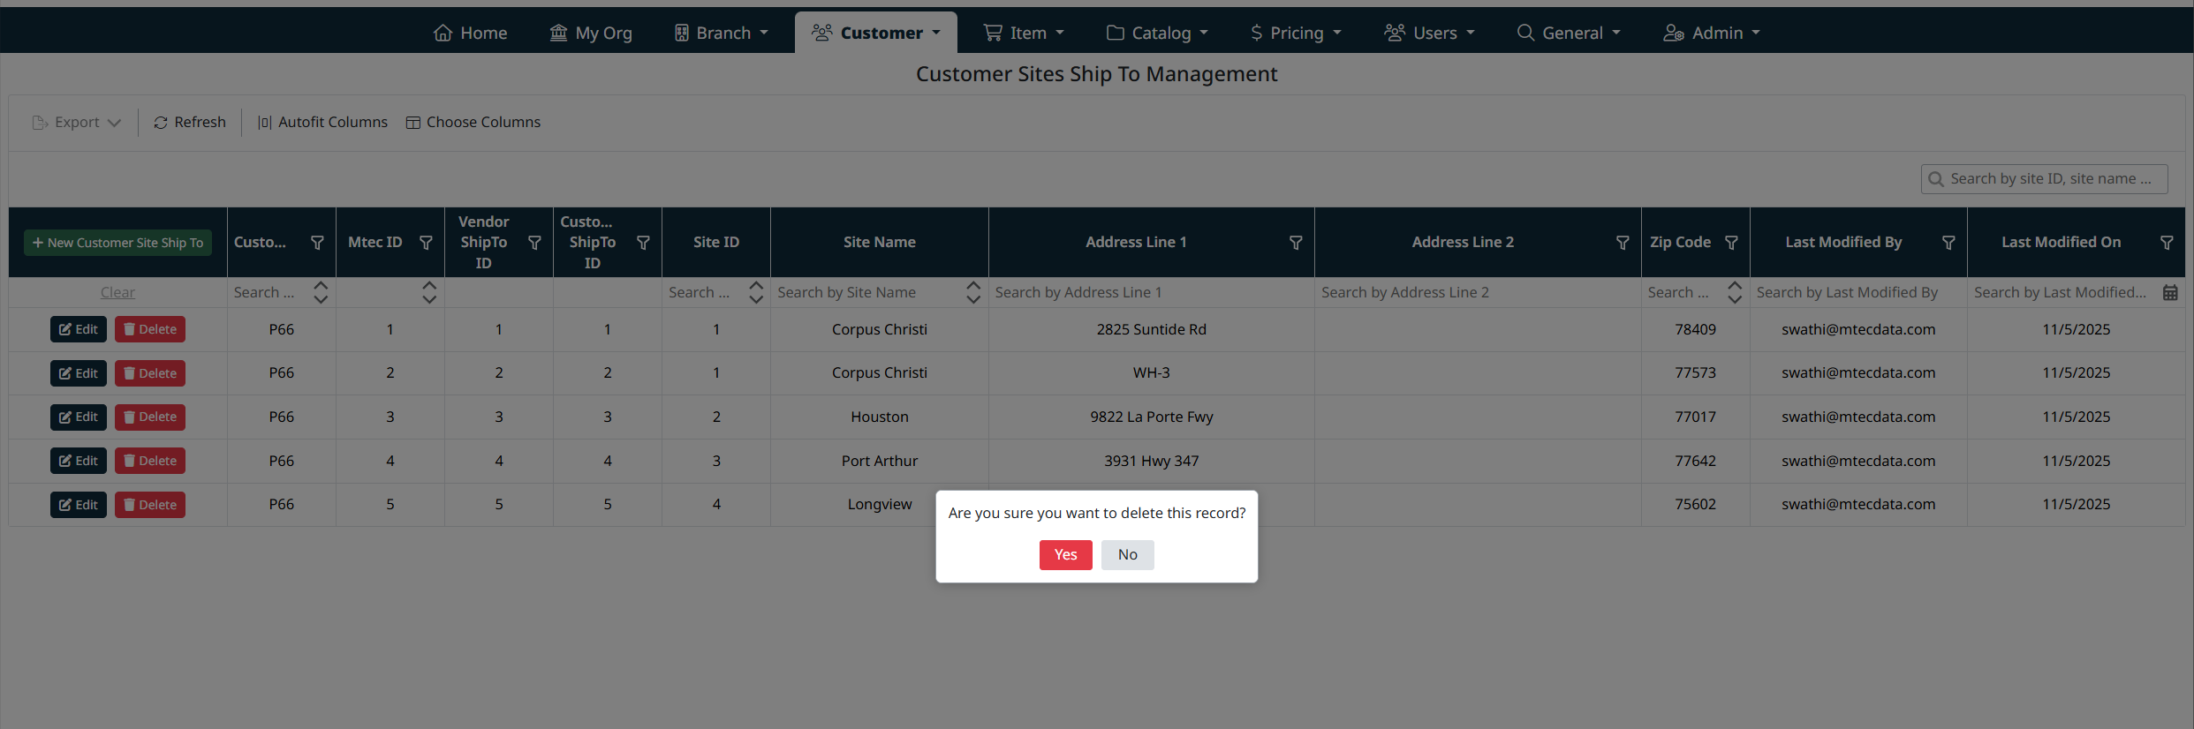Click the filter icon on Address Line 1
Image resolution: width=2194 pixels, height=729 pixels.
pyautogui.click(x=1295, y=243)
